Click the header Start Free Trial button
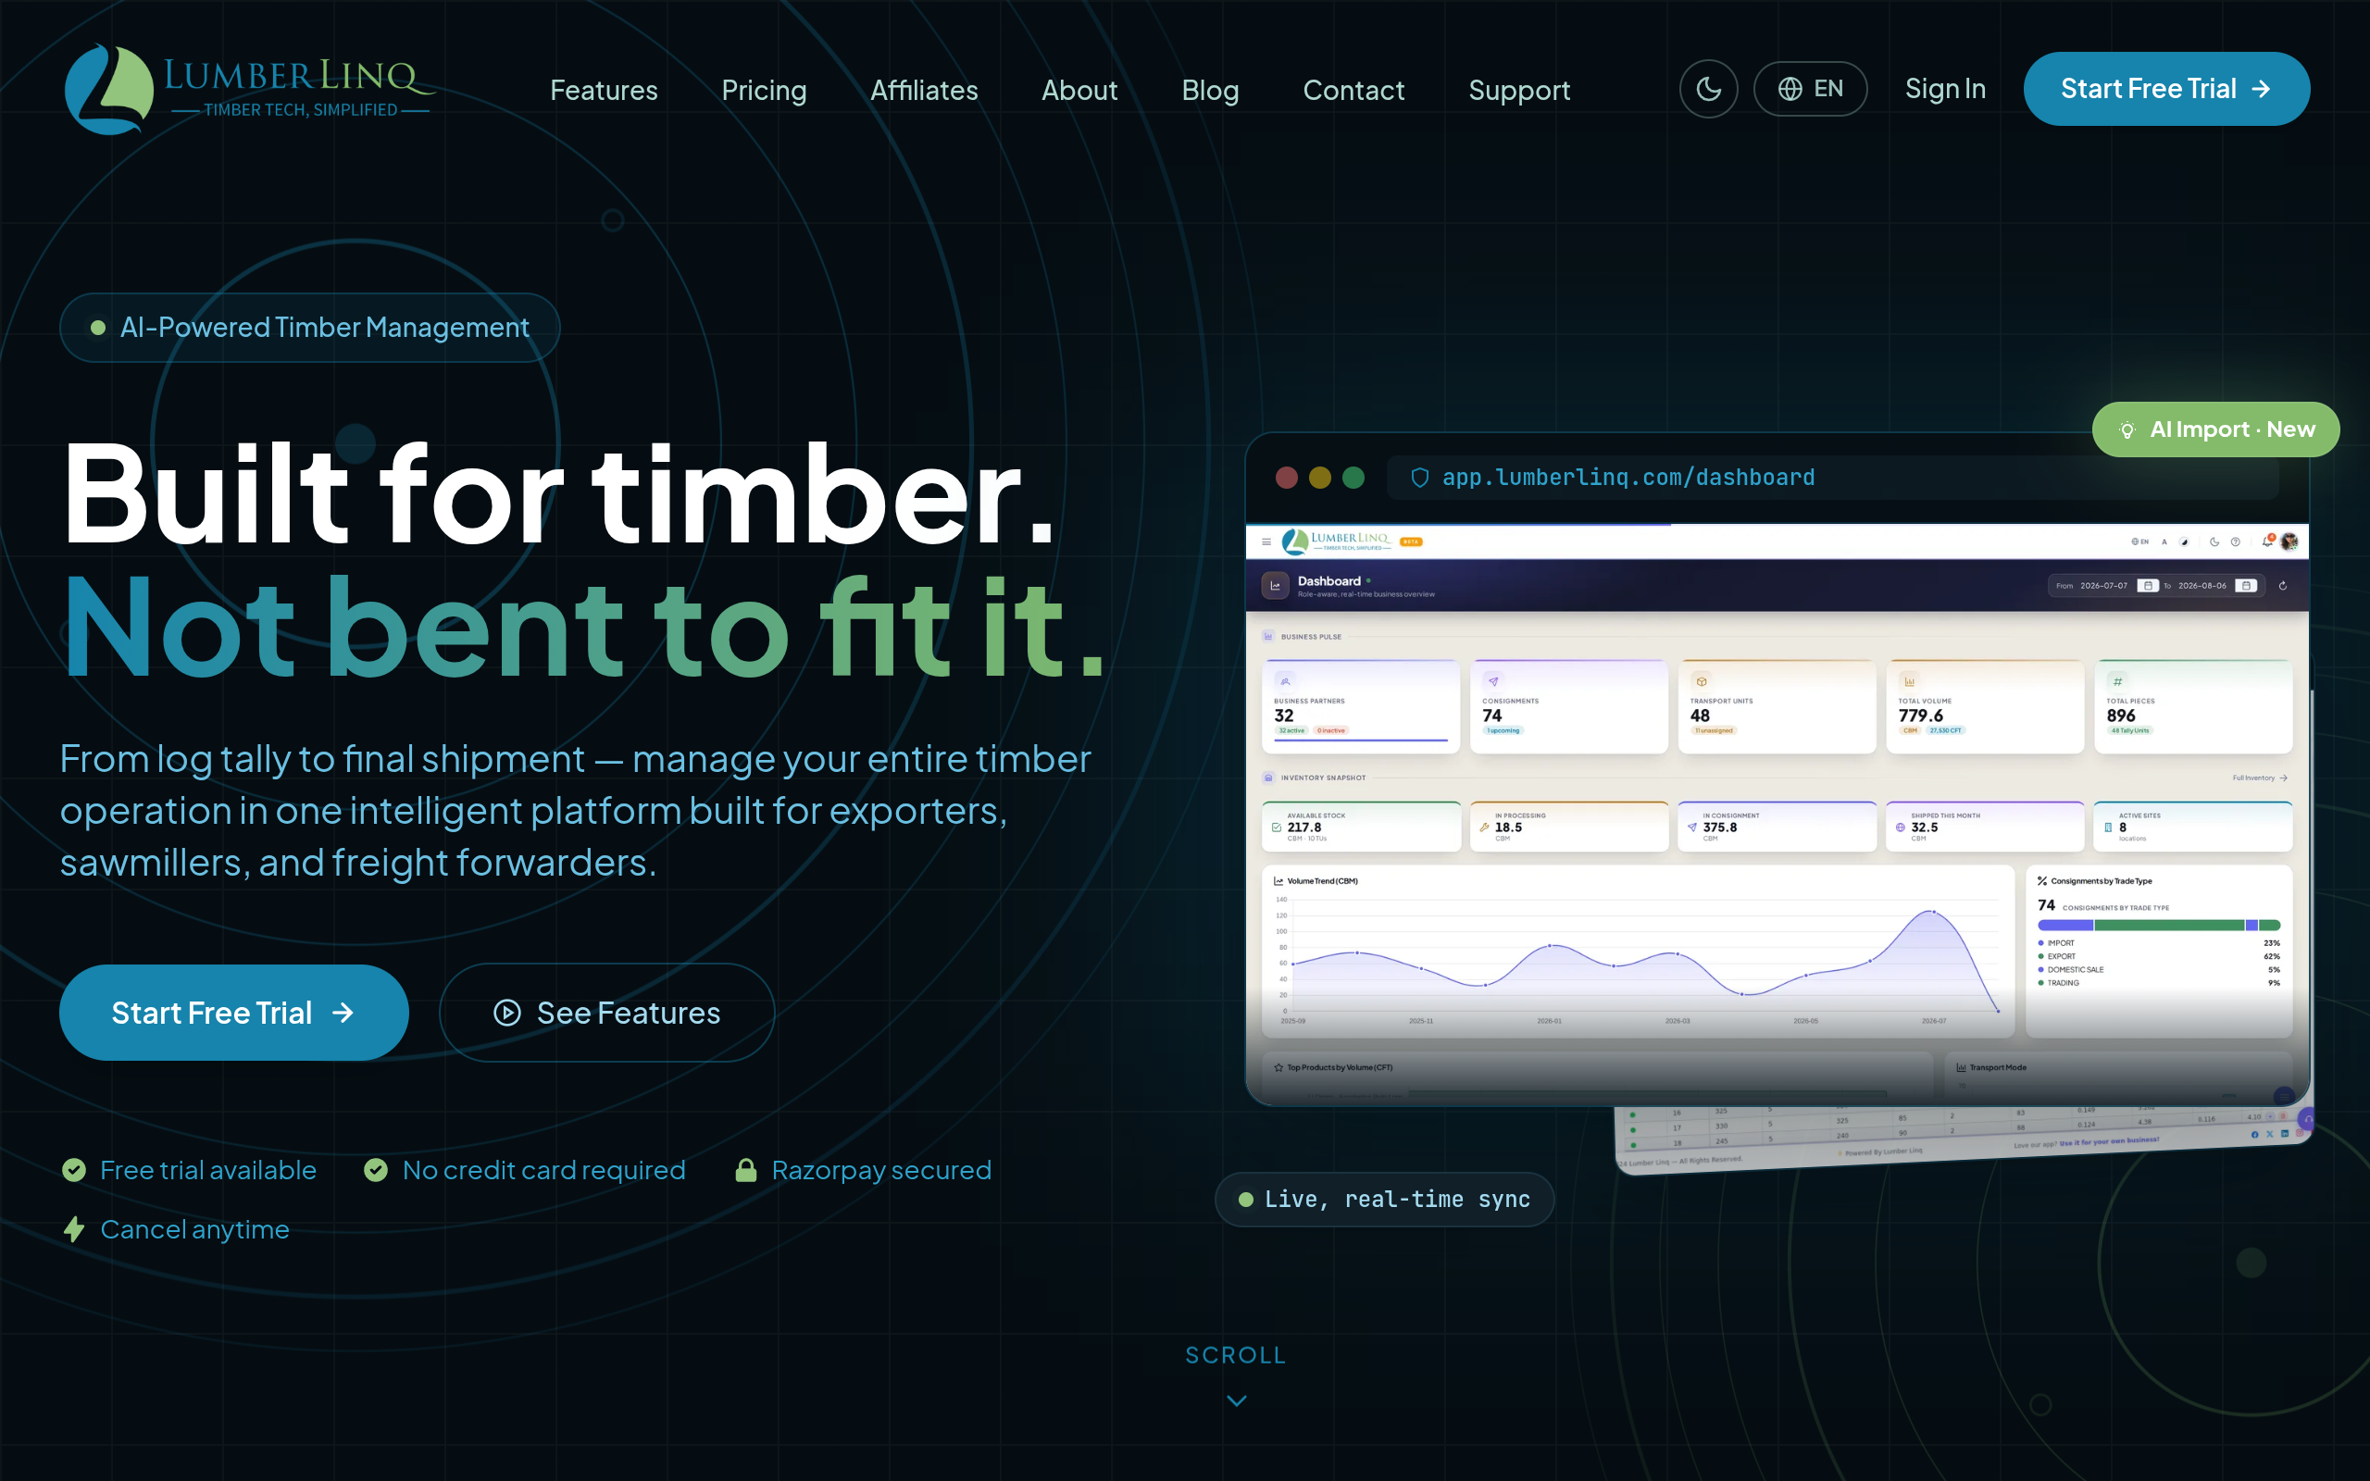This screenshot has height=1481, width=2370. pos(2166,89)
